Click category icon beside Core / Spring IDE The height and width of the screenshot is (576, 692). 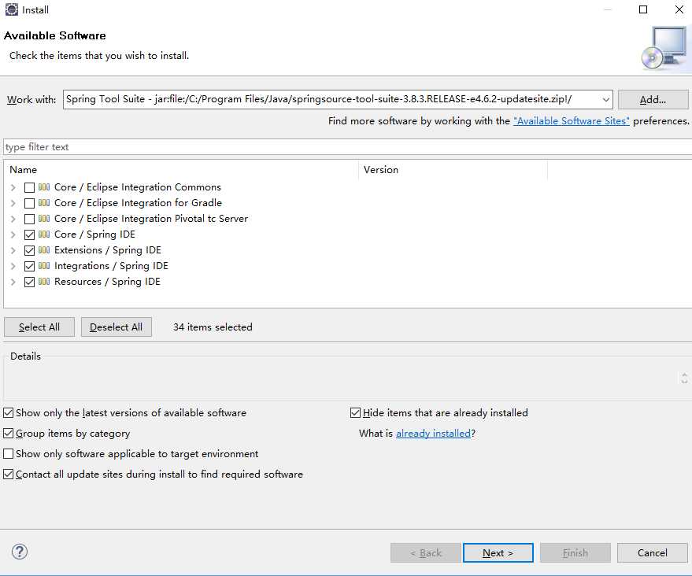43,234
